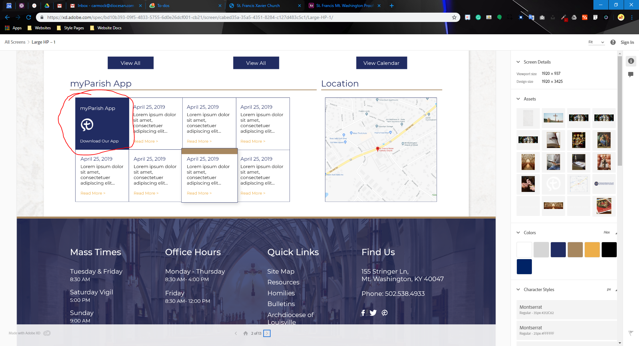Click the help question mark icon
The height and width of the screenshot is (346, 639).
pyautogui.click(x=613, y=42)
